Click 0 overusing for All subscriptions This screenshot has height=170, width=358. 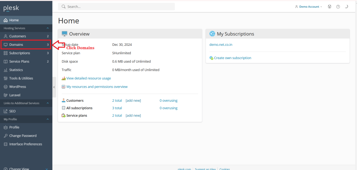[169, 108]
